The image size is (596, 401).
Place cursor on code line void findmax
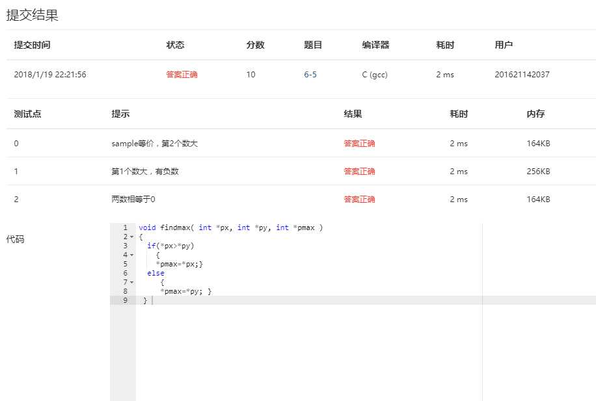pos(231,228)
